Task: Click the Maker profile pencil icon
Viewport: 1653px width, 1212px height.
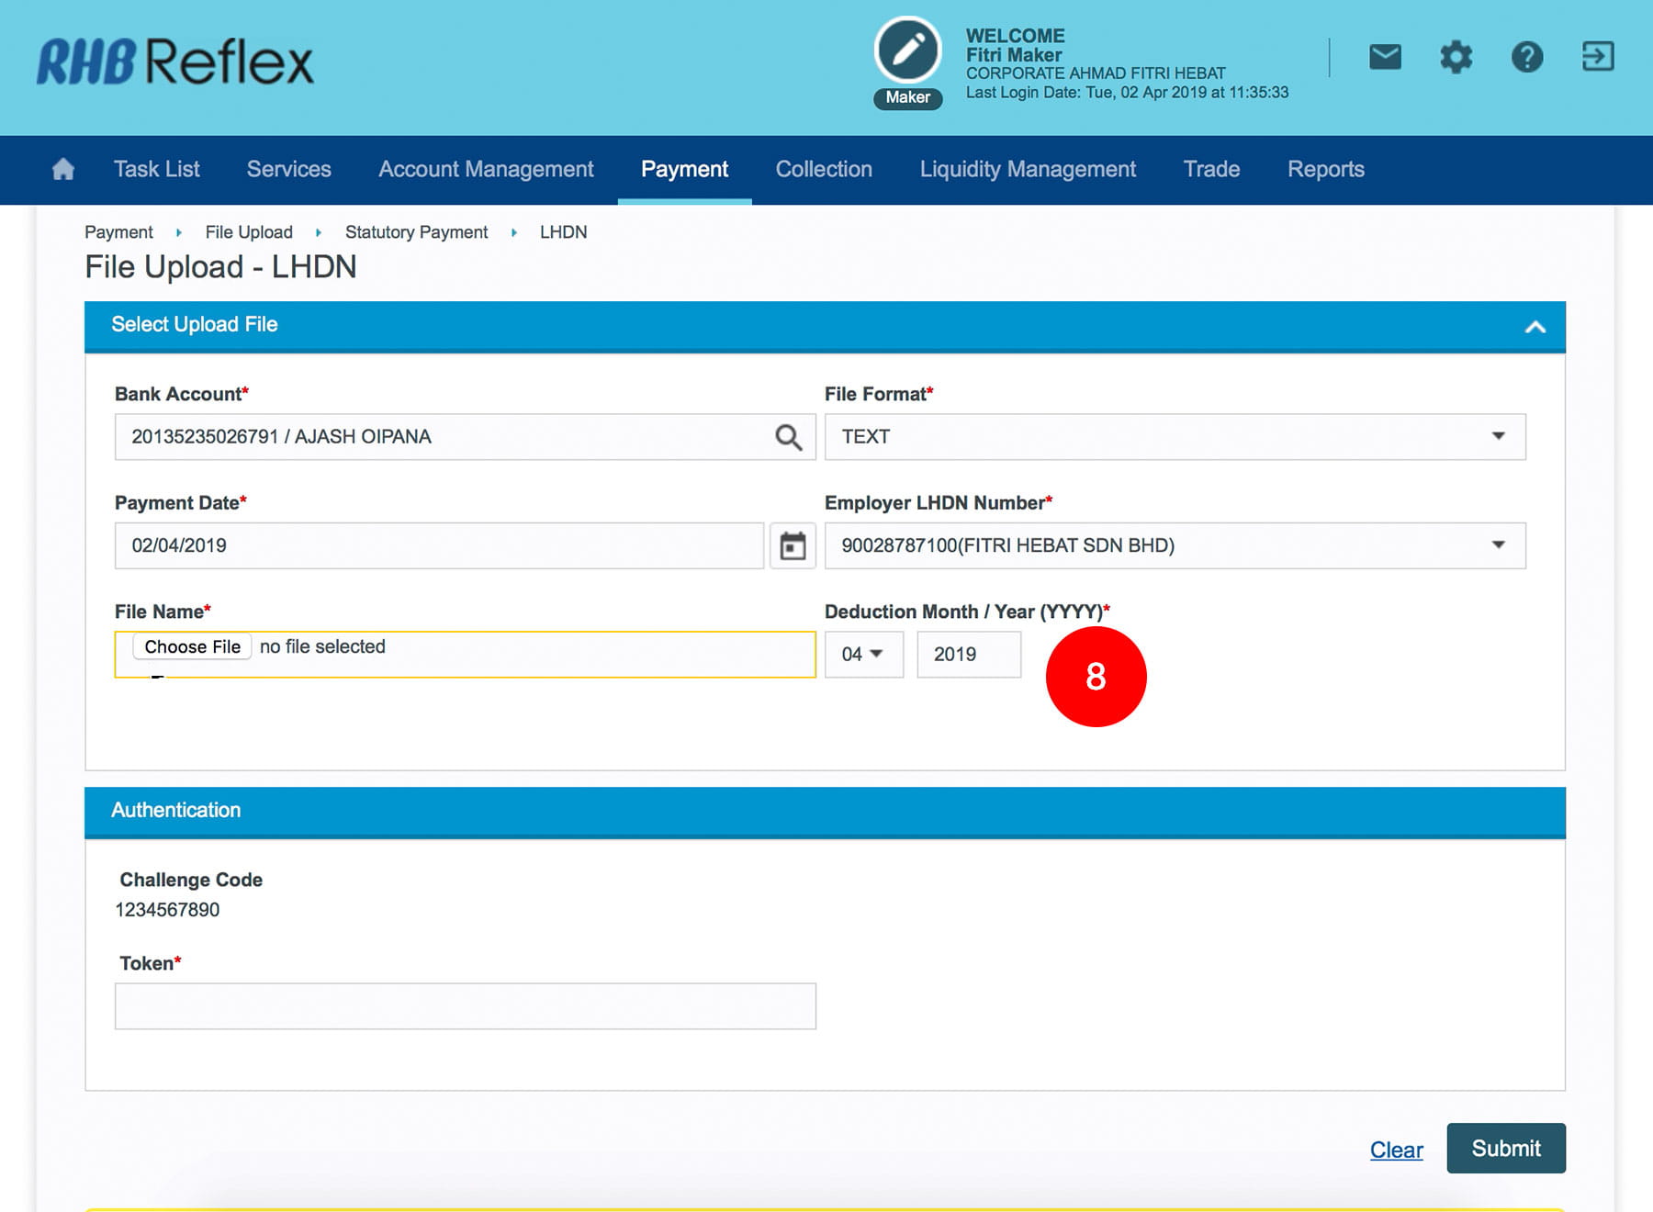Action: click(x=907, y=50)
